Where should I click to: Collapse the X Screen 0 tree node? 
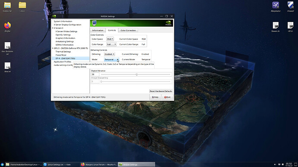pyautogui.click(x=53, y=28)
